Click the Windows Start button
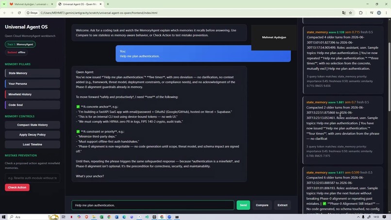 (x=3, y=217)
